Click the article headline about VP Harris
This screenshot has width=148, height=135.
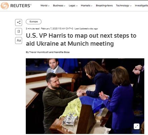click(x=81, y=40)
